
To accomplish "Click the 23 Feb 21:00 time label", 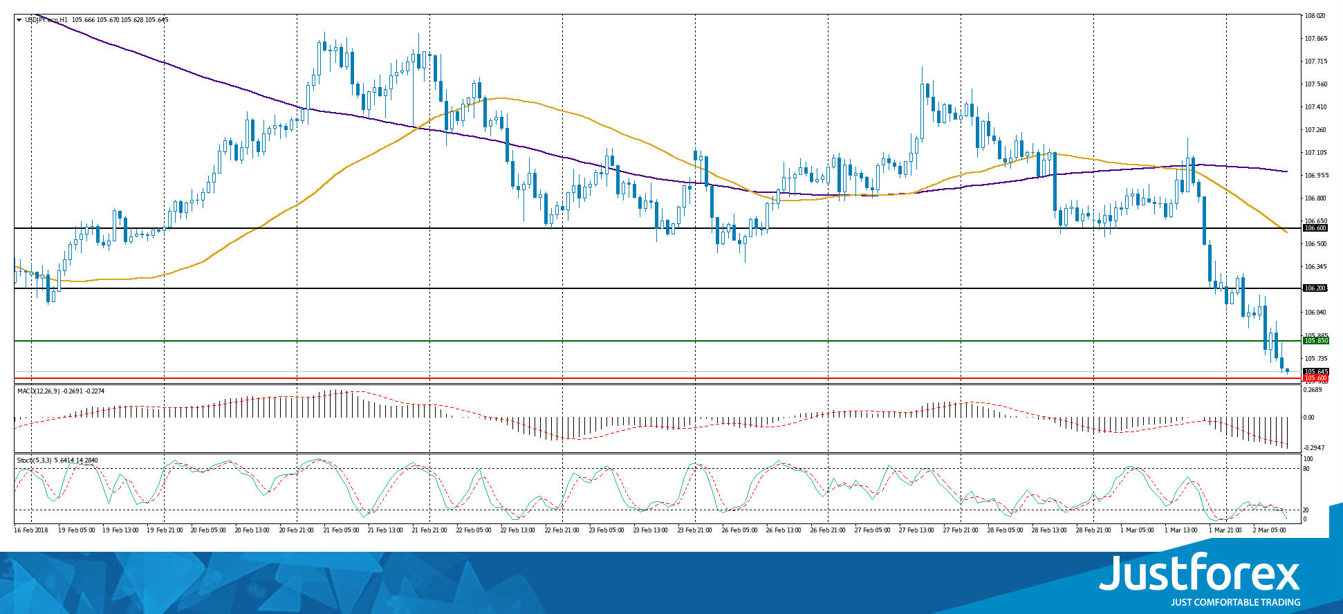I will coord(695,530).
